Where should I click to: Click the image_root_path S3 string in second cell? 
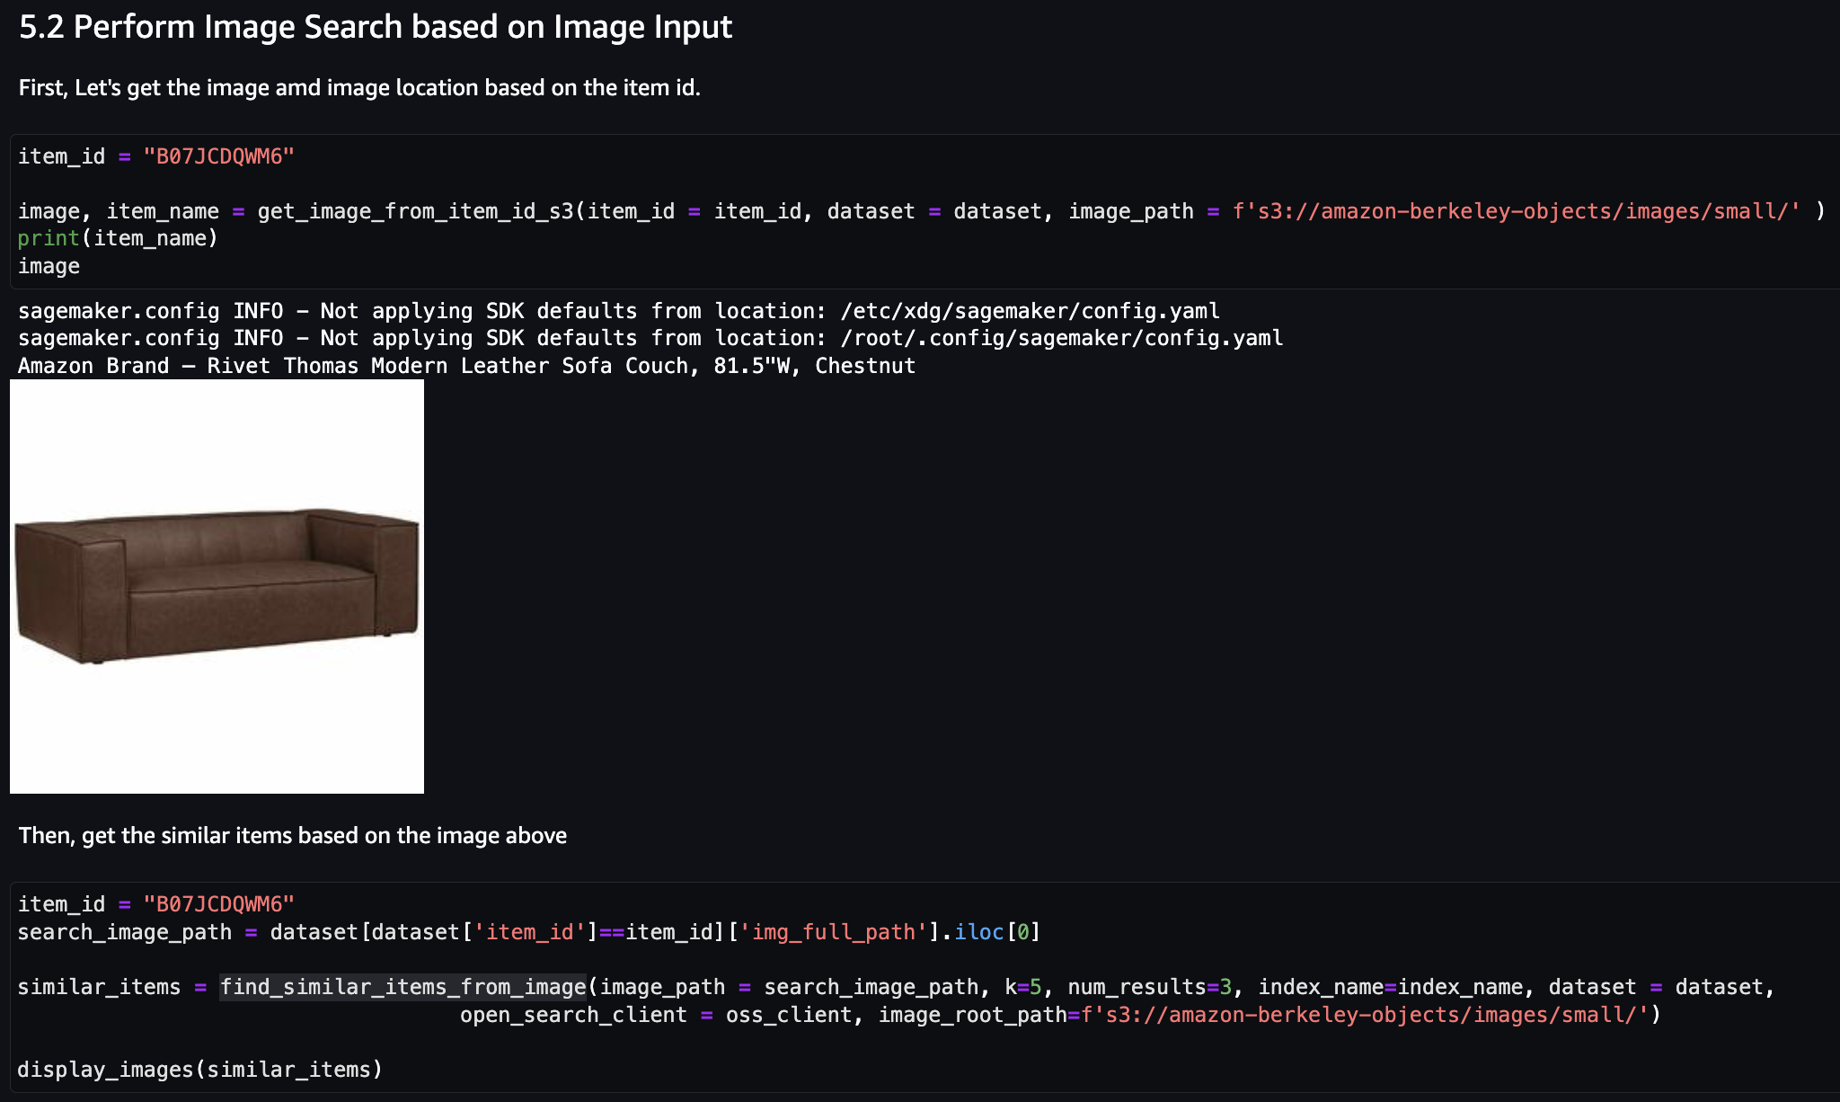1364,1015
